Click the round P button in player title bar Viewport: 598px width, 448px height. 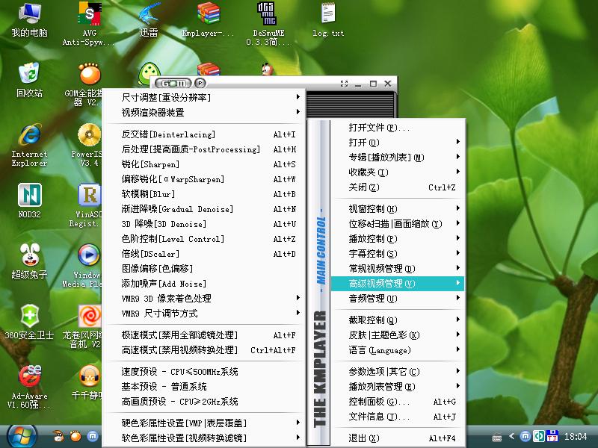click(x=200, y=83)
